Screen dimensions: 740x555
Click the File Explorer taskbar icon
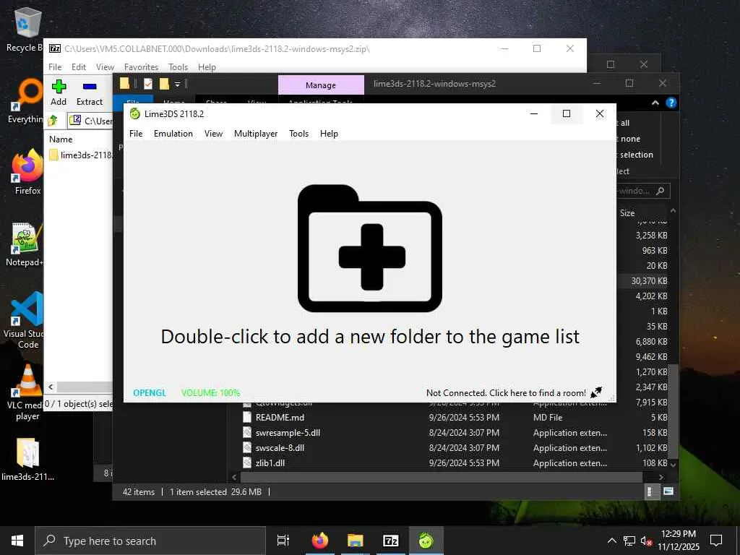tap(356, 541)
